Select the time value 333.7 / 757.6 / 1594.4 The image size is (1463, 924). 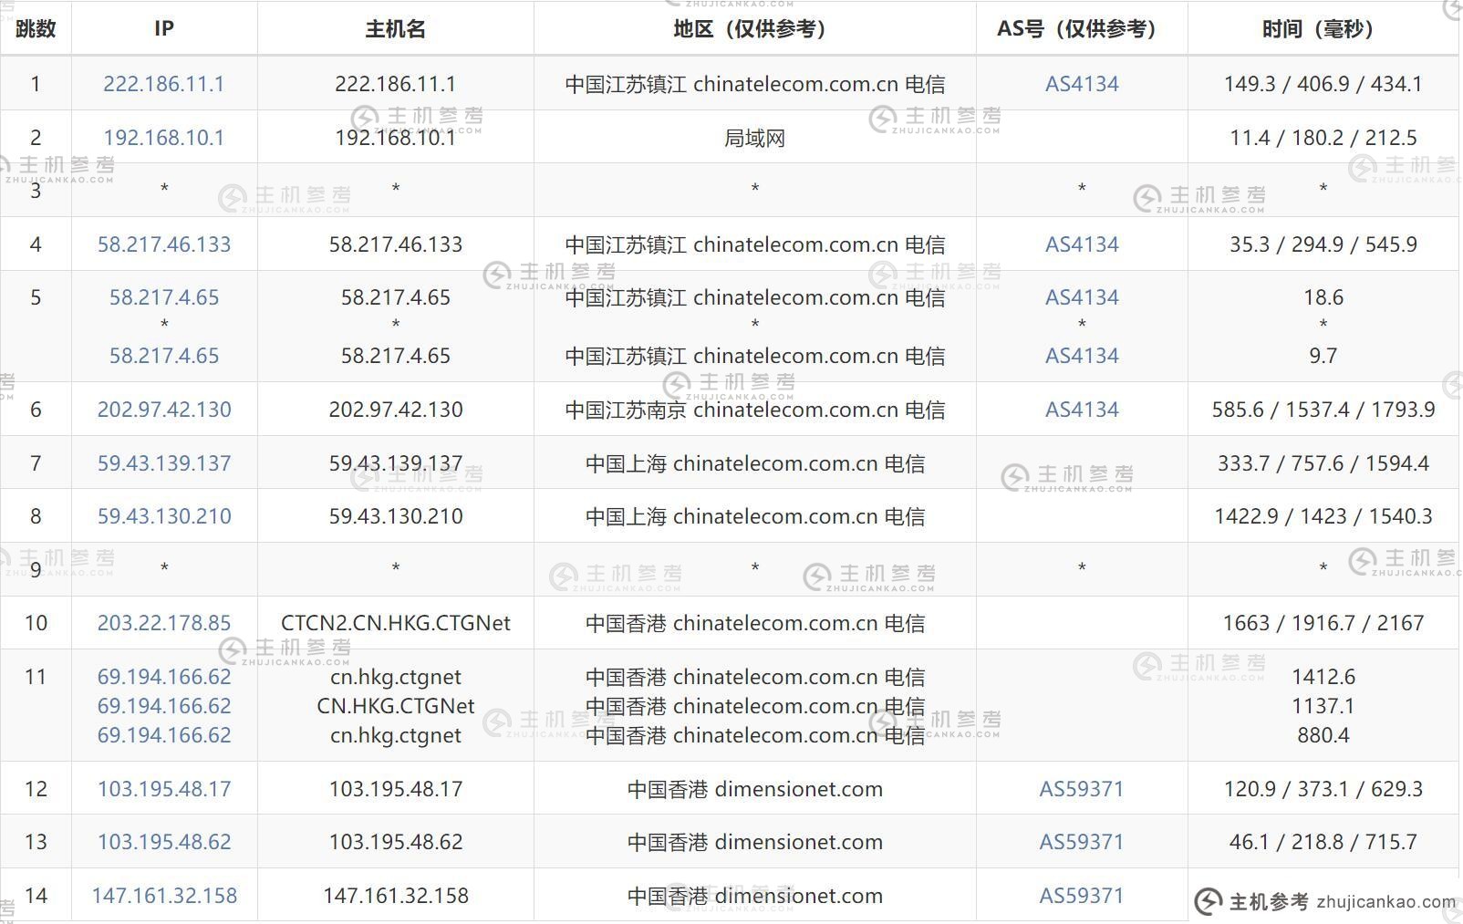[x=1323, y=463]
